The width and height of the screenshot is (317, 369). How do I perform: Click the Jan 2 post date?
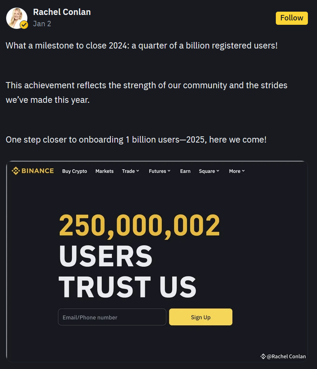(x=42, y=24)
